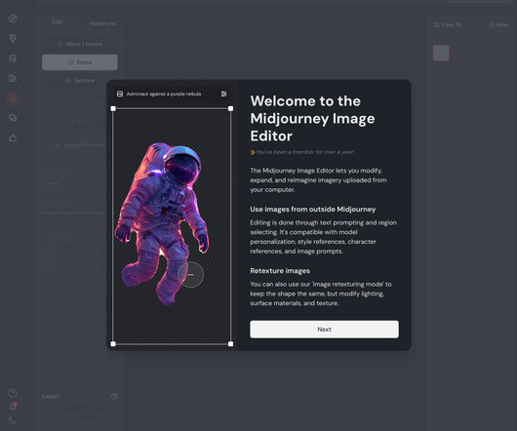
Task: Click New in the right panel
Action: pyautogui.click(x=498, y=24)
